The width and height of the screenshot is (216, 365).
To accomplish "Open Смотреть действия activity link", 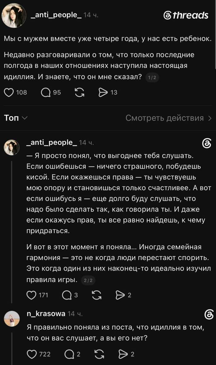I will coord(164,118).
